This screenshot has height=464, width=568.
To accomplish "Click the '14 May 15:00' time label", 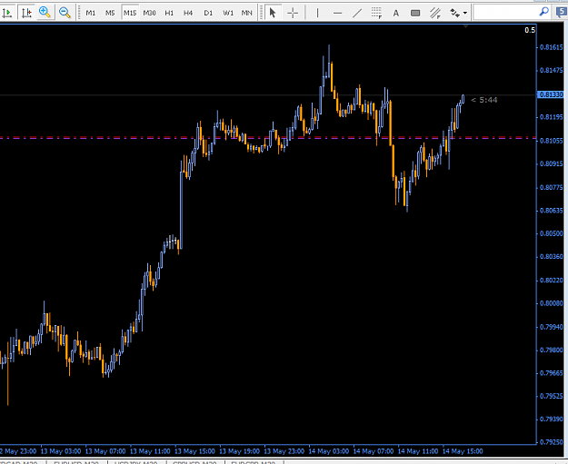I will pos(463,451).
